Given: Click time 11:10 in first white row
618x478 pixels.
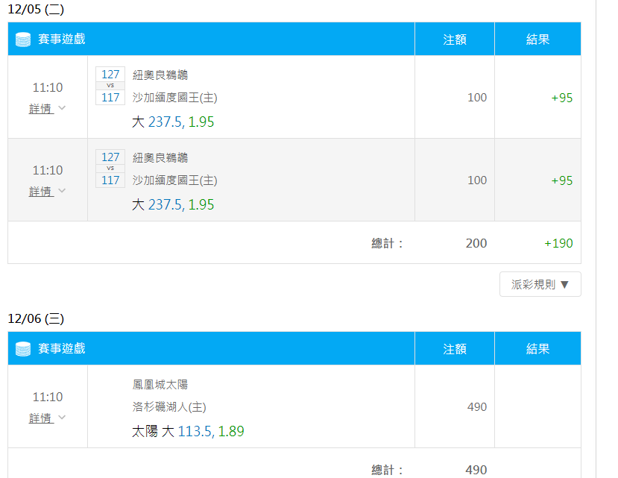Looking at the screenshot, I should (x=48, y=87).
